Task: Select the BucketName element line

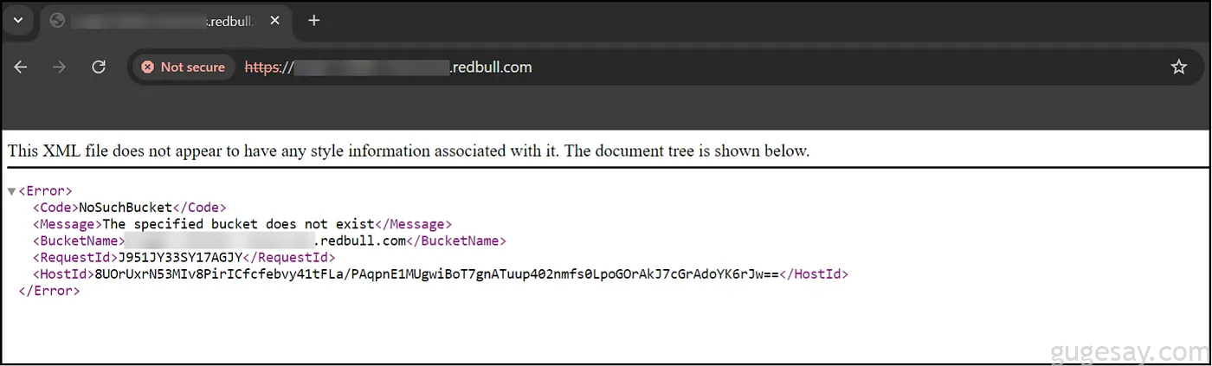Action: 269,241
